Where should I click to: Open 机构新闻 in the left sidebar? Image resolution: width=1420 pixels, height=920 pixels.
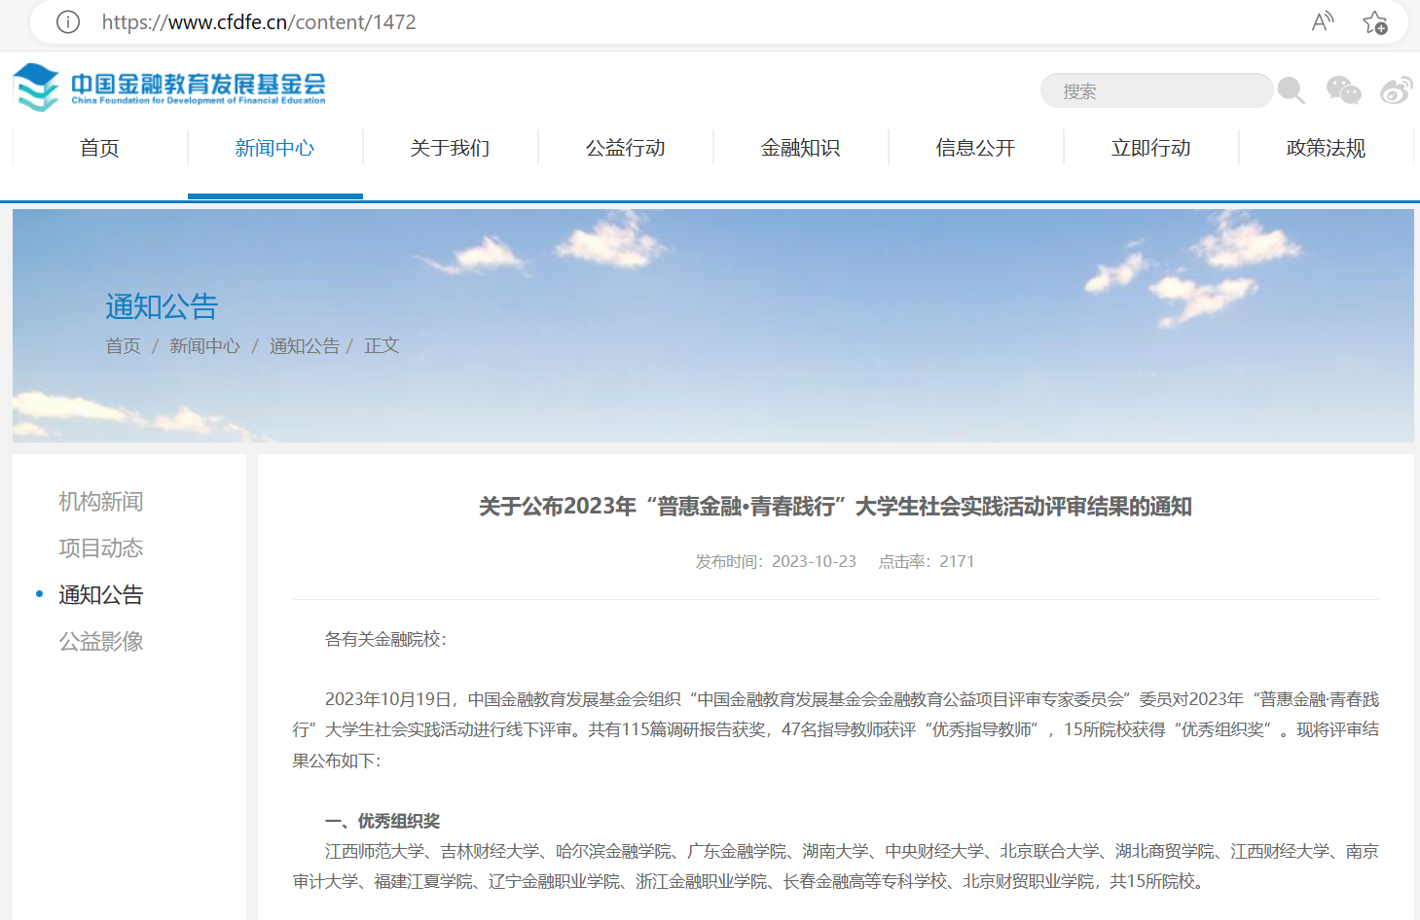click(101, 501)
